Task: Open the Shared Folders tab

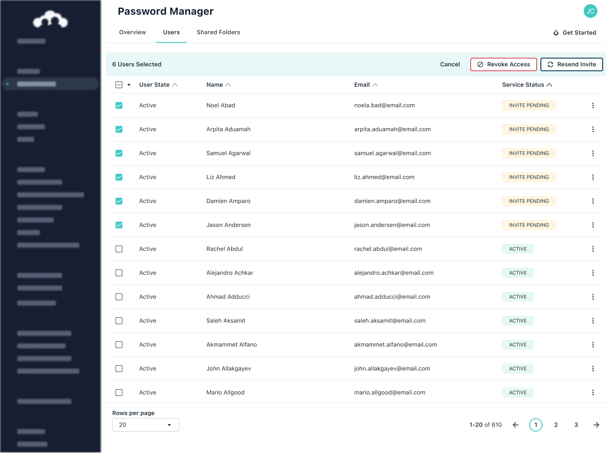Action: coord(218,32)
